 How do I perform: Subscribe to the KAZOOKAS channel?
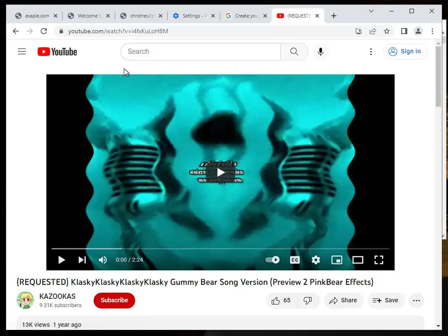tap(114, 300)
